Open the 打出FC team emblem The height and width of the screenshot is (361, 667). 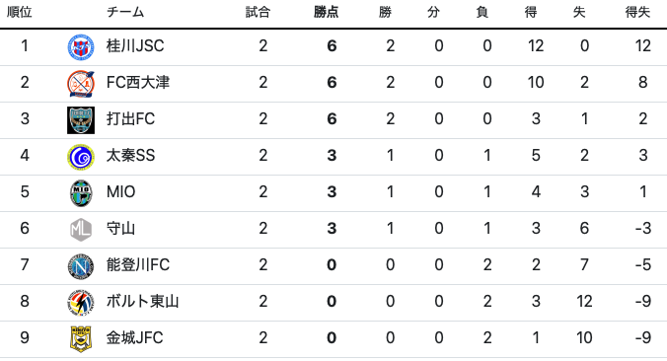(81, 120)
